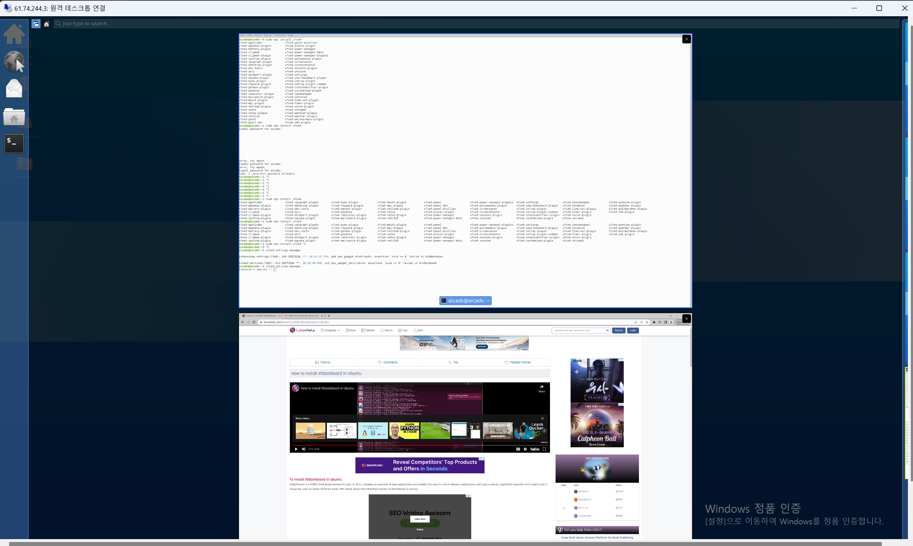Launch the terminal from the dock

coord(14,143)
